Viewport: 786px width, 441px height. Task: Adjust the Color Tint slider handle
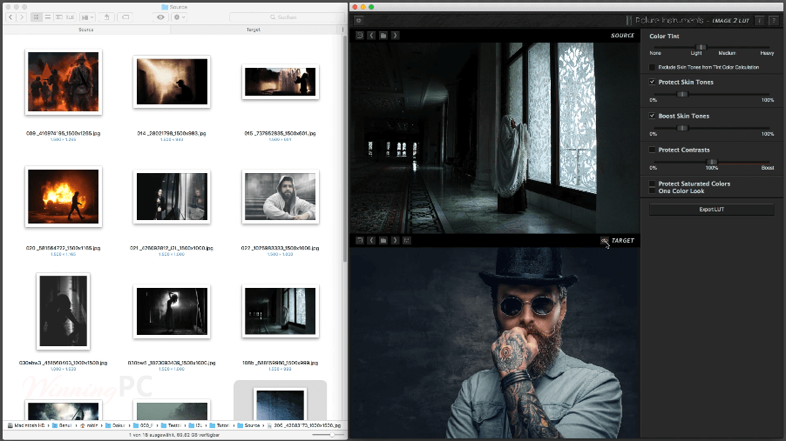click(701, 47)
